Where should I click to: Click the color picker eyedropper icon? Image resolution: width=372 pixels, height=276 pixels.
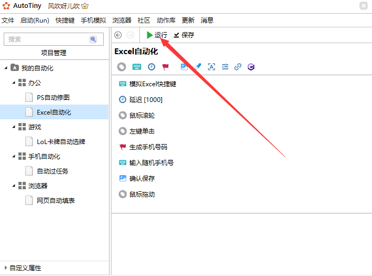(x=198, y=67)
